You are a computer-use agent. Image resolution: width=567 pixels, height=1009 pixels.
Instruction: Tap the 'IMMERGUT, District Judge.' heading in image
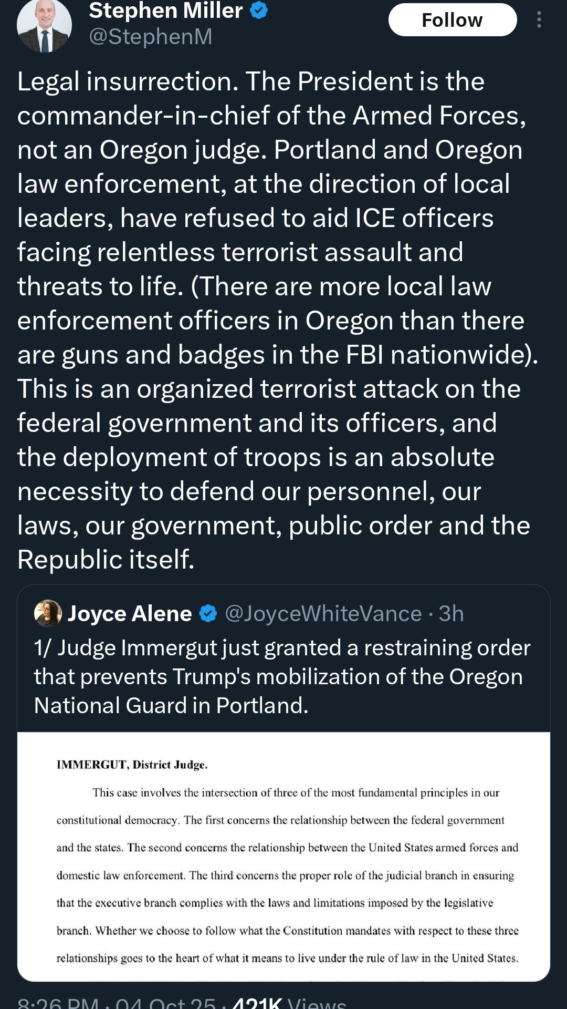[x=132, y=765]
